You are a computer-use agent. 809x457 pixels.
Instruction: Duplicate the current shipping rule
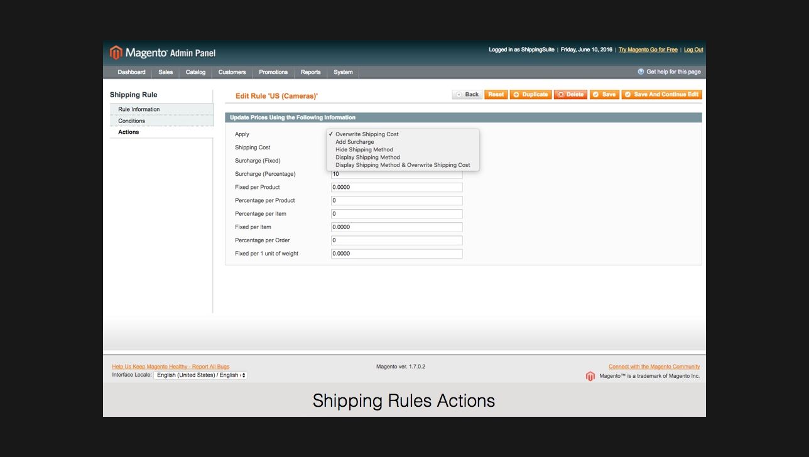(531, 95)
